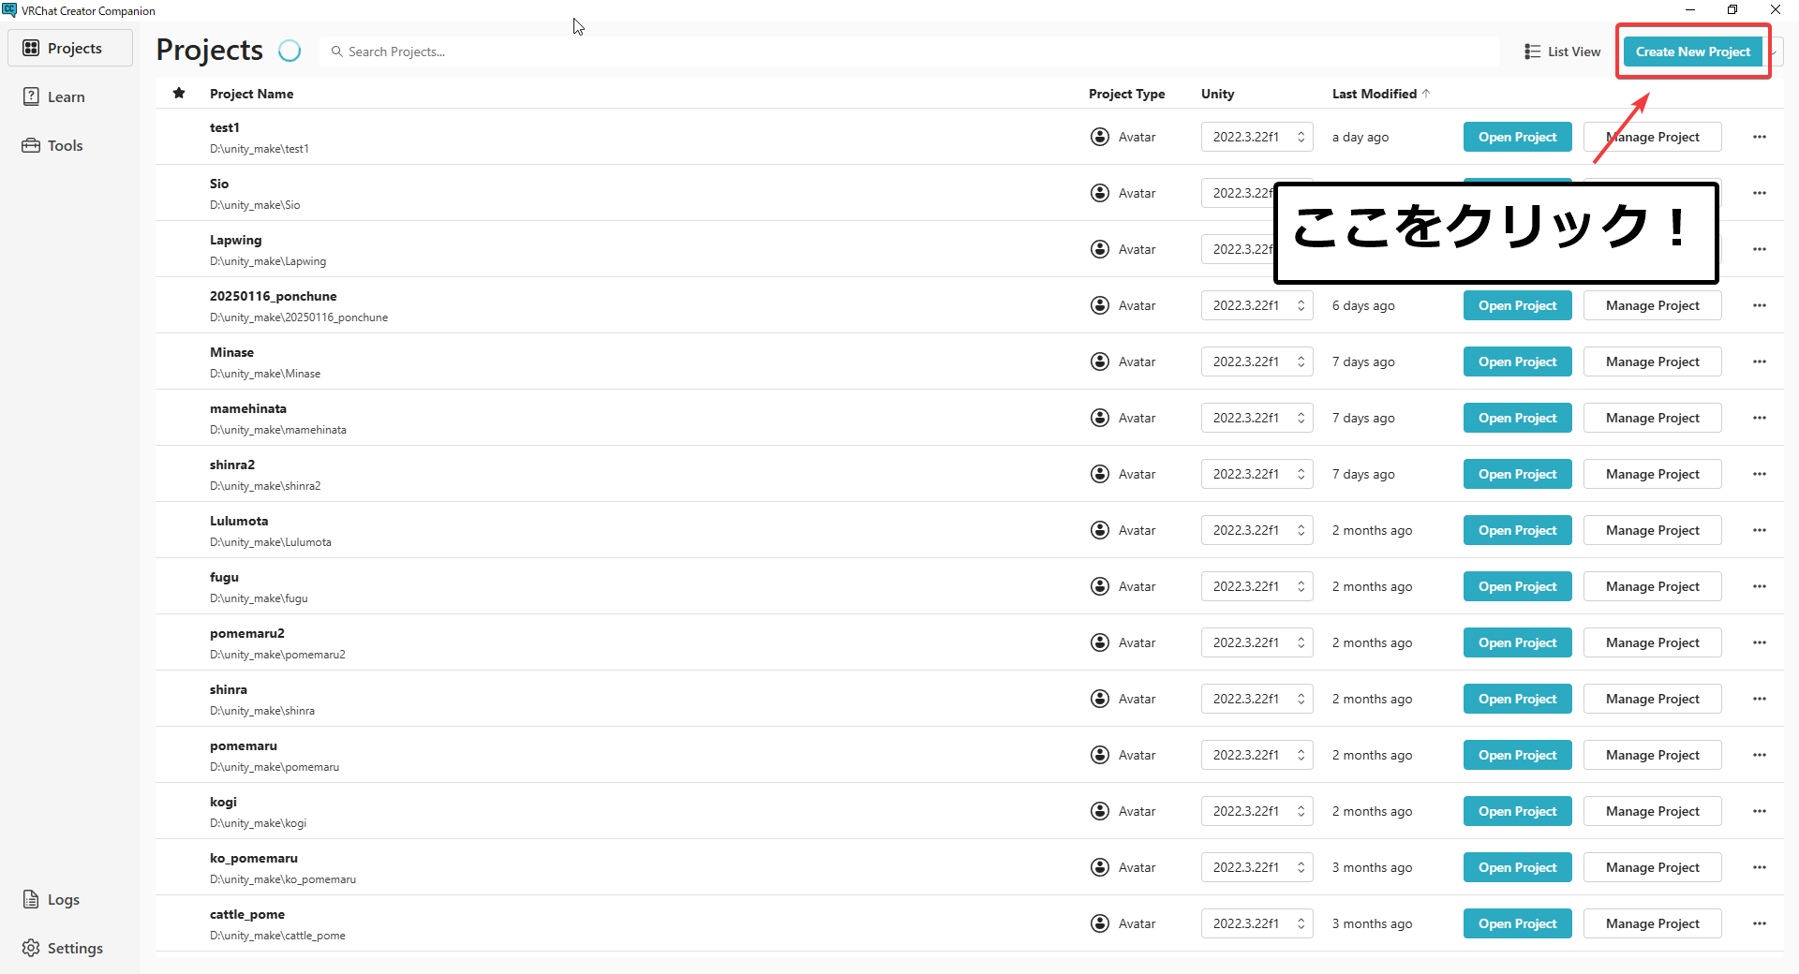Screen dimensions: 1799x974
Task: Manage the ko_pomemaru project
Action: [x=1652, y=867]
